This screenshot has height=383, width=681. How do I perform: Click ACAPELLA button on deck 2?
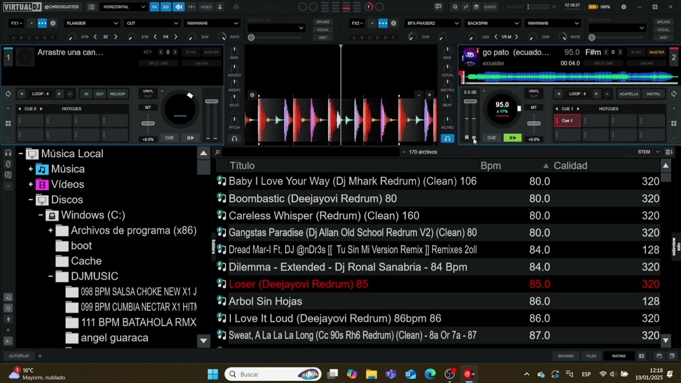tap(629, 94)
